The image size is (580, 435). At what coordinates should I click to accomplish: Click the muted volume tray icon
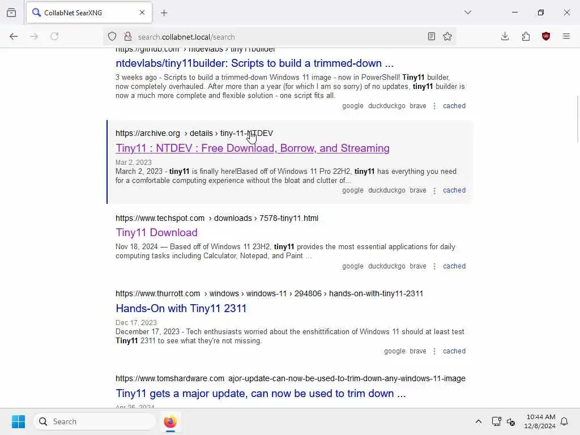point(511,421)
